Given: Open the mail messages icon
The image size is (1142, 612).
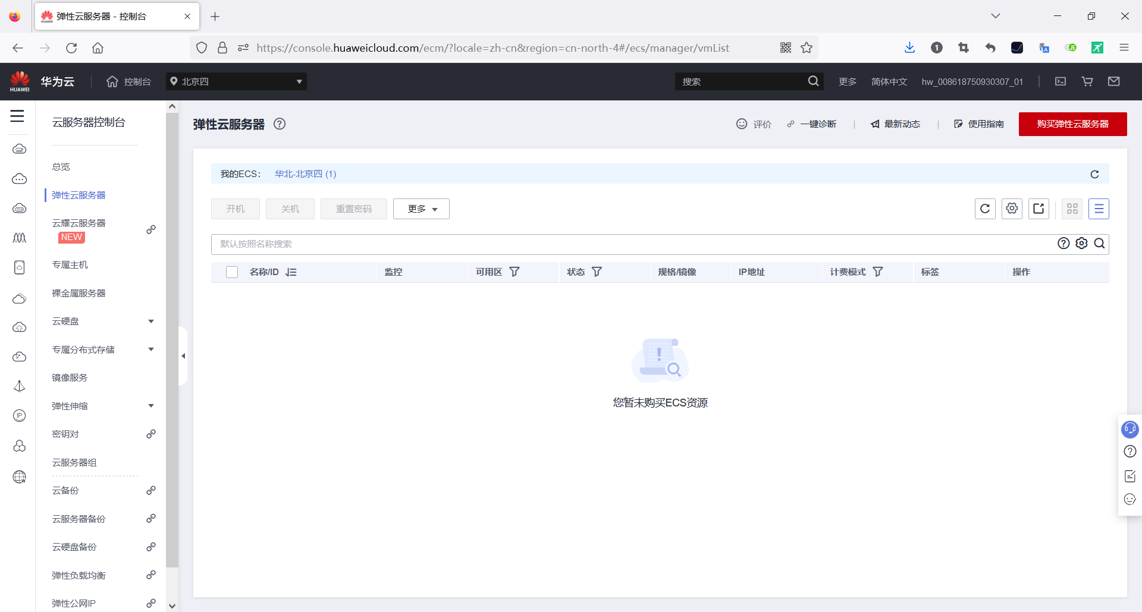Looking at the screenshot, I should pyautogui.click(x=1114, y=81).
